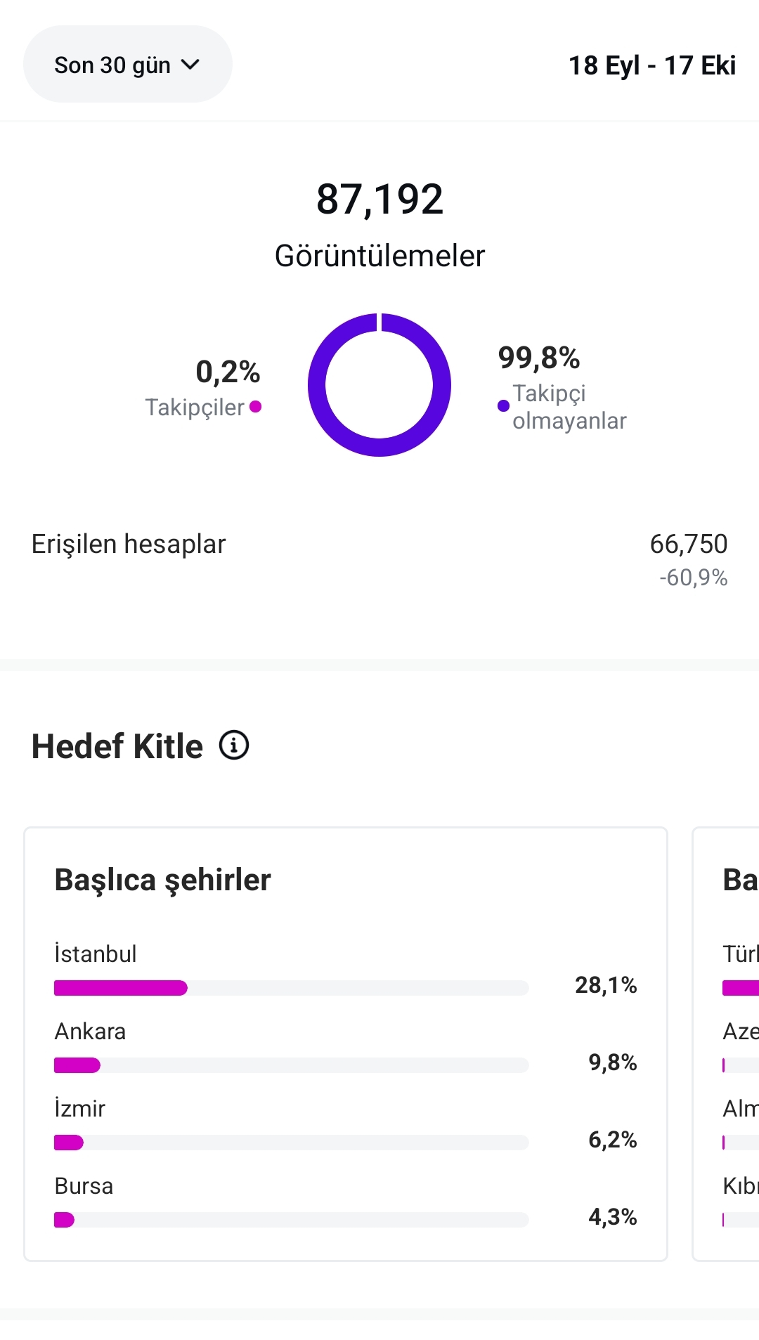Tap the purple Takipçi olmayanlar legend dot
The height and width of the screenshot is (1340, 759).
(503, 405)
